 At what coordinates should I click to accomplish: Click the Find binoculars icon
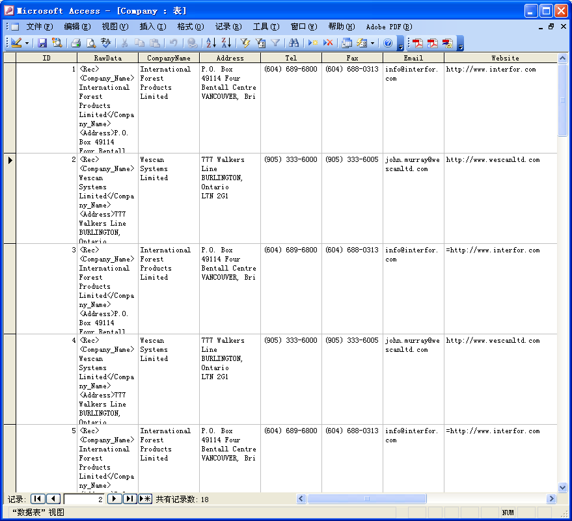tap(294, 43)
